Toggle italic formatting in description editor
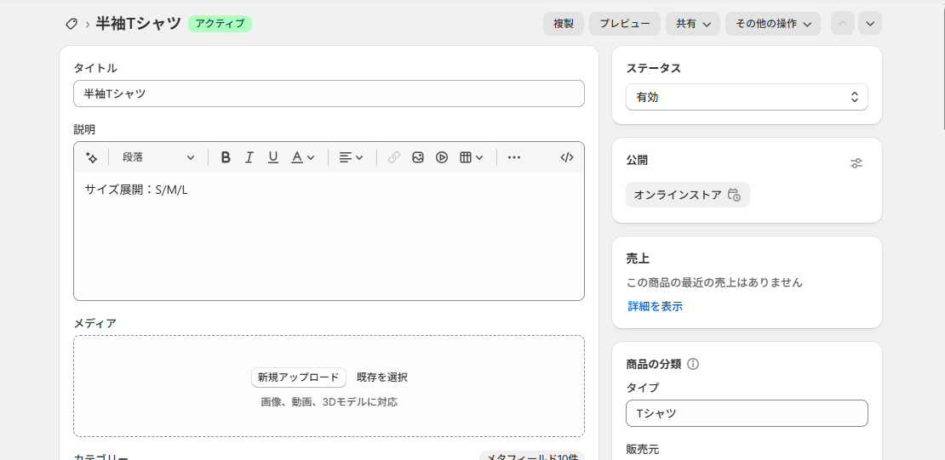945x460 pixels. [249, 157]
